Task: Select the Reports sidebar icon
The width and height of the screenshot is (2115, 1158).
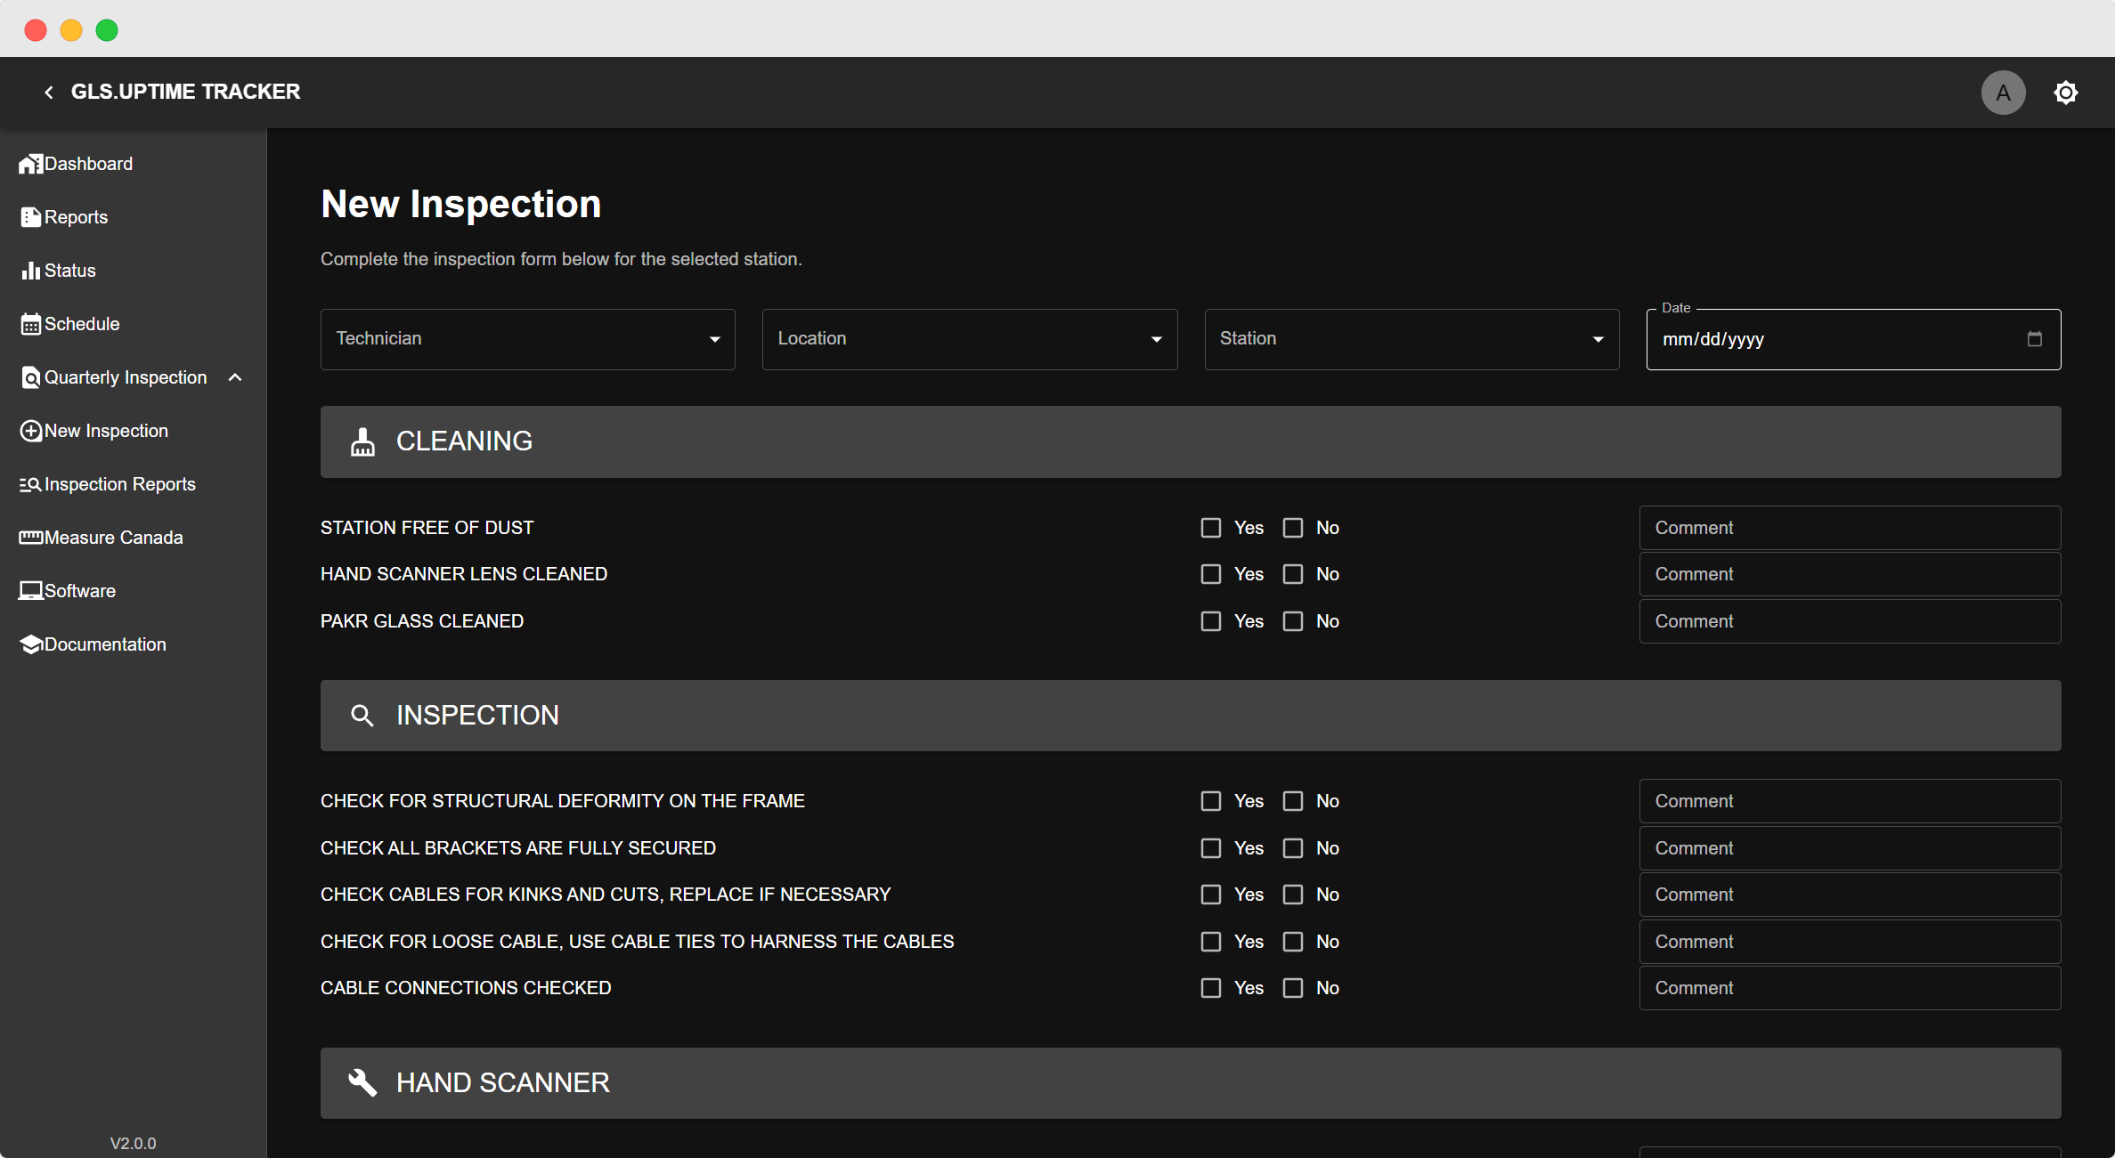Action: (31, 216)
